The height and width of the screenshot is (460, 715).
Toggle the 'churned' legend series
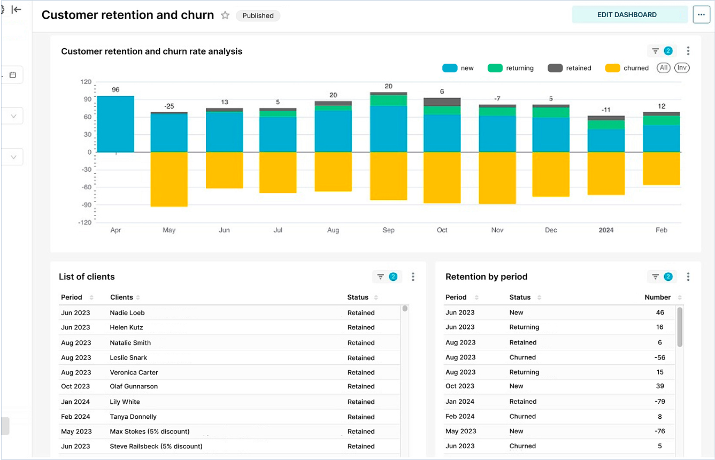(627, 68)
